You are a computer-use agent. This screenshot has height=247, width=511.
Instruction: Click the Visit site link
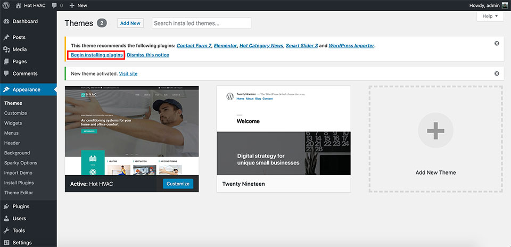[x=128, y=74]
